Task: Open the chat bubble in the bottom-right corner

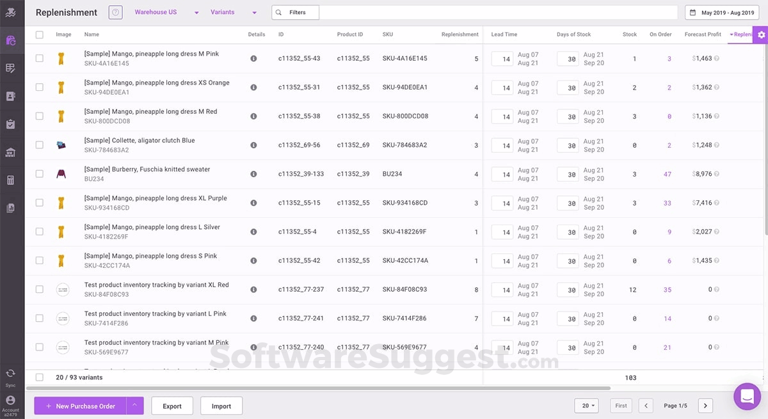Action: 747,397
